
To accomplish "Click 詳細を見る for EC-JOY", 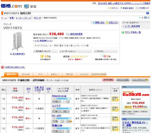I will 115,119.
